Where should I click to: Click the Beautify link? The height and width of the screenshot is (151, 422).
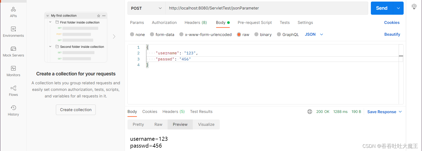coord(392,34)
